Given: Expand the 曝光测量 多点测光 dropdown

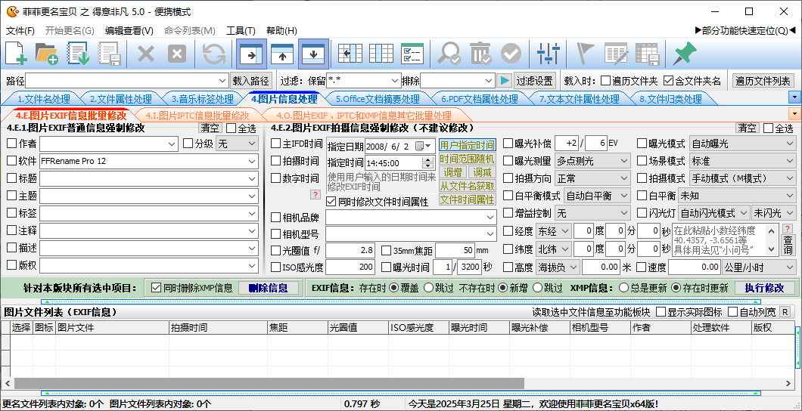Looking at the screenshot, I should (593, 162).
